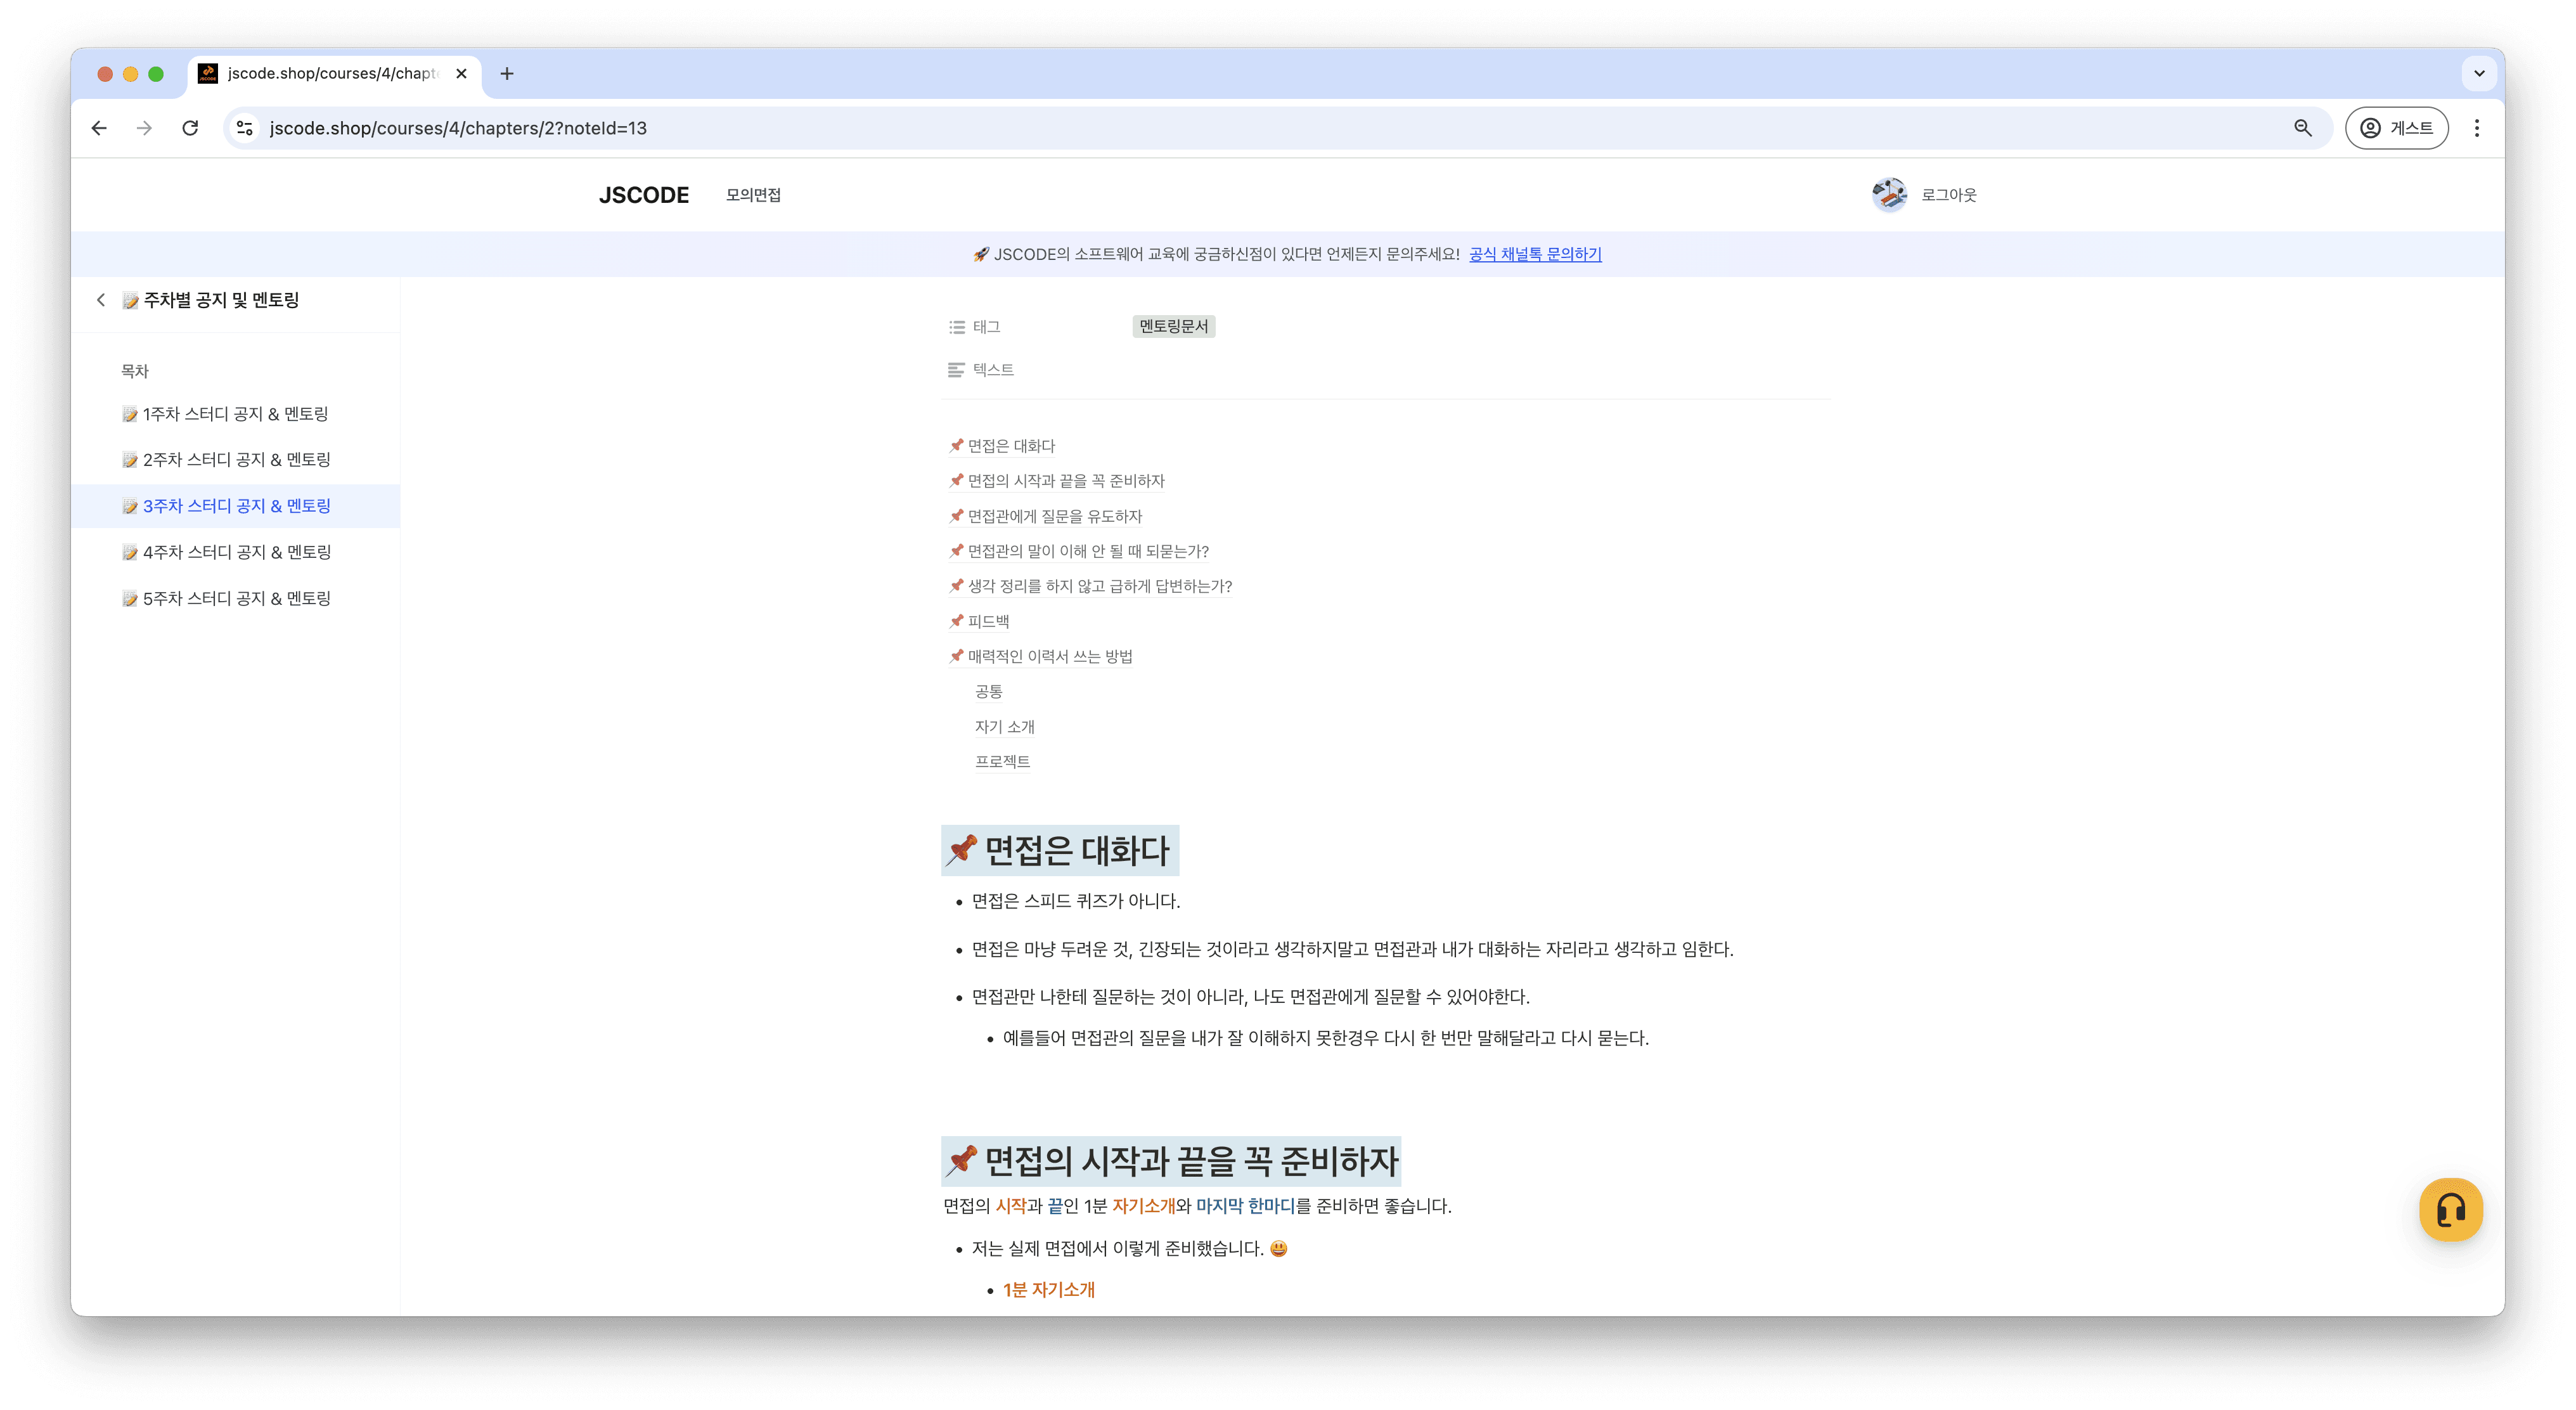Viewport: 2576px width, 1410px height.
Task: Jump to 매력적인 이력서 쓰는 방법 link
Action: tap(1041, 656)
